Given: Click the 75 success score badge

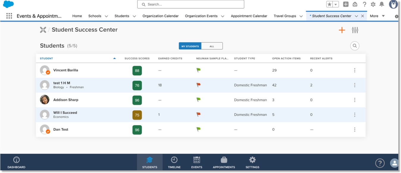Looking at the screenshot, I should [137, 115].
